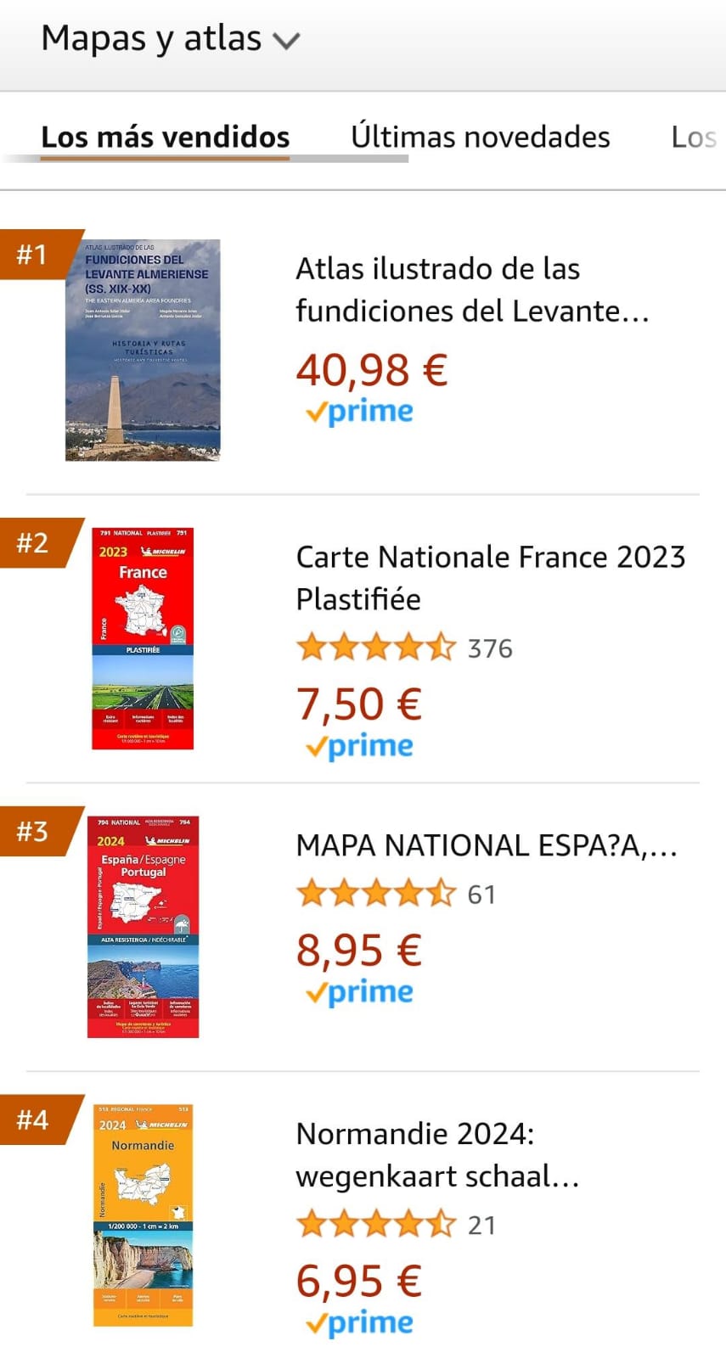View star ratings for Normandie 2024

(375, 1225)
